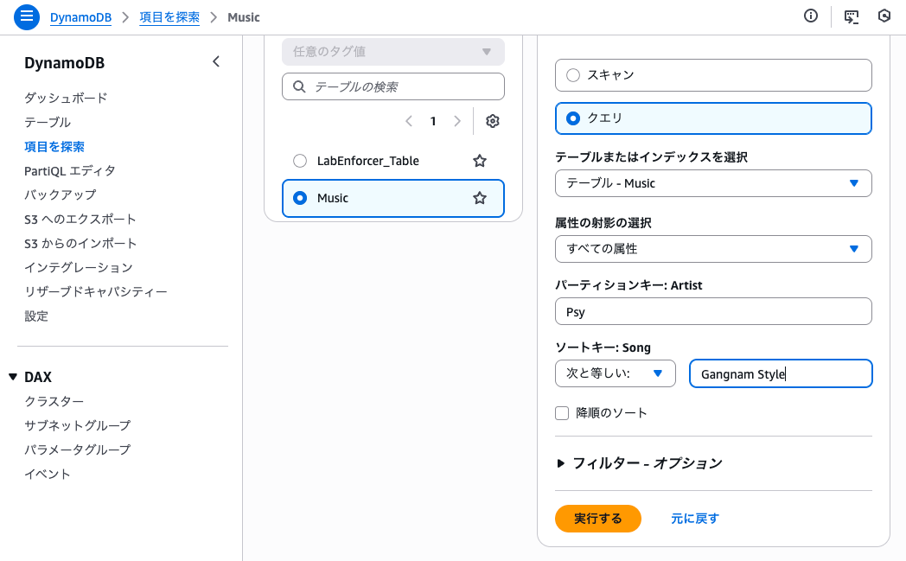The height and width of the screenshot is (561, 906).
Task: Open PartiQL エディタ in sidebar
Action: click(69, 170)
